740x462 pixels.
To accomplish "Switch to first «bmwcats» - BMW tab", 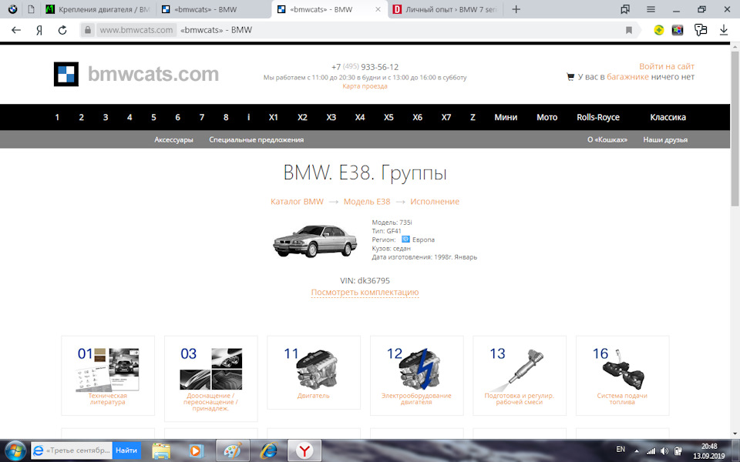I will 214,9.
